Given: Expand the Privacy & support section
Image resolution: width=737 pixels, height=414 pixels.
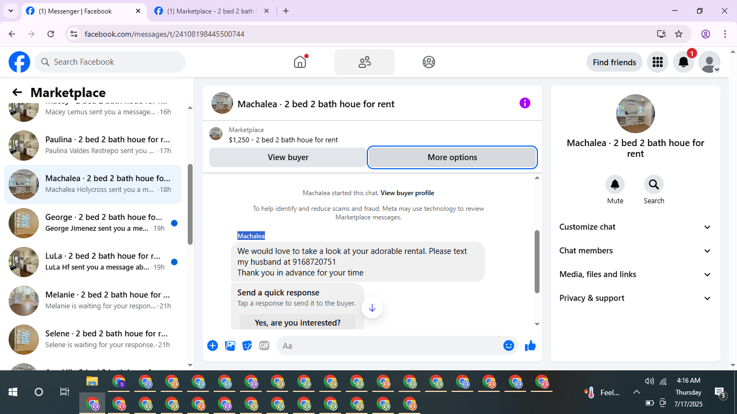Looking at the screenshot, I should [636, 298].
